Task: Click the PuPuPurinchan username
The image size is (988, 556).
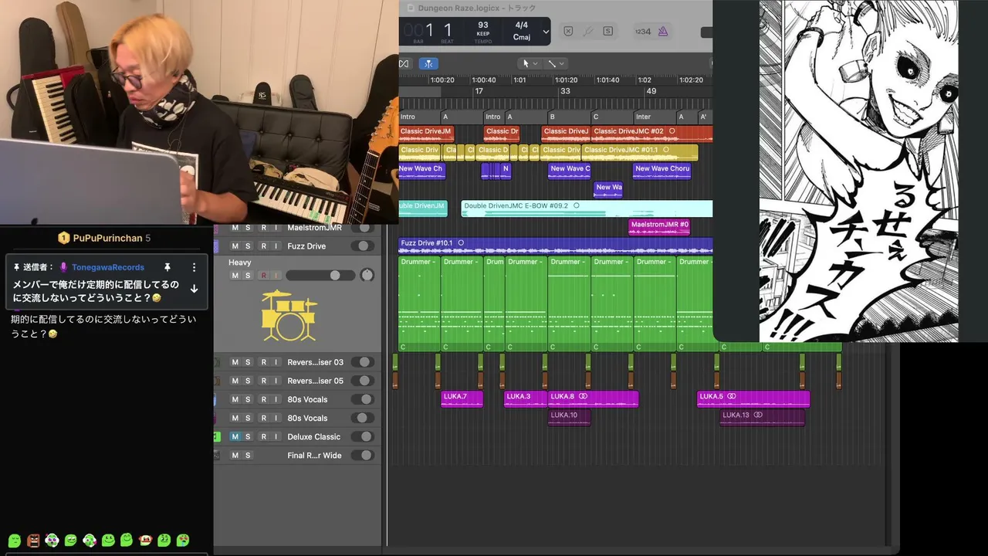Action: pos(108,238)
